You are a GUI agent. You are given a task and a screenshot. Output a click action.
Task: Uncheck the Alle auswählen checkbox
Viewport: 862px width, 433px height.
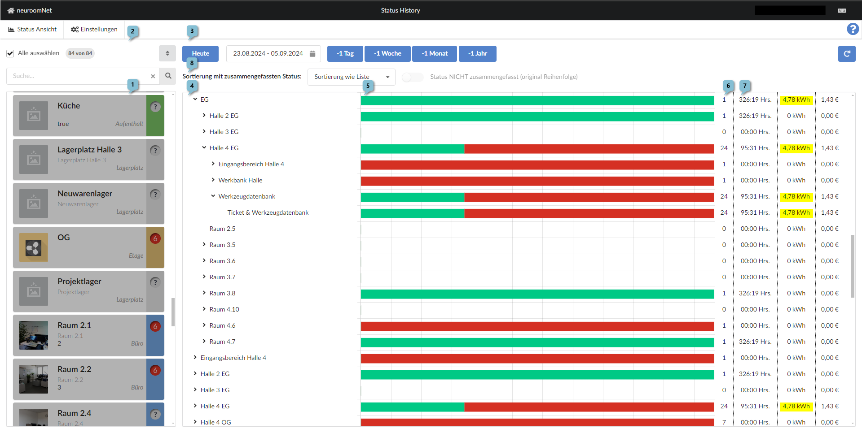10,53
